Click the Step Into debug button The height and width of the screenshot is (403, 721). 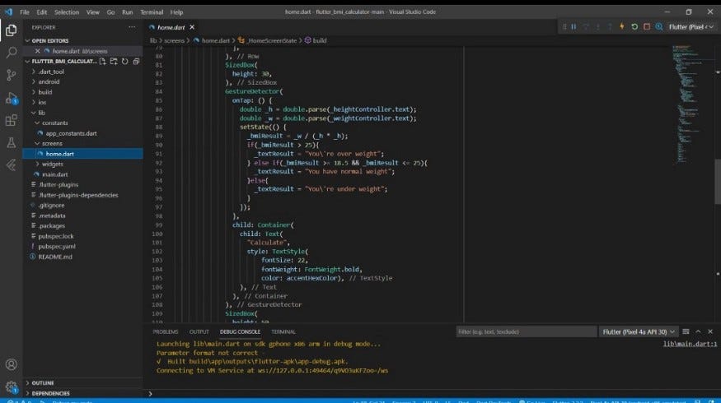(x=597, y=26)
